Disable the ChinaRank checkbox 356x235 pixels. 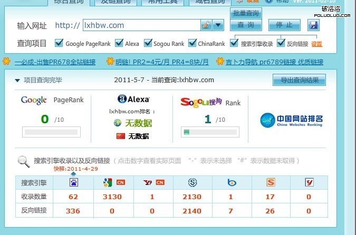pyautogui.click(x=193, y=43)
